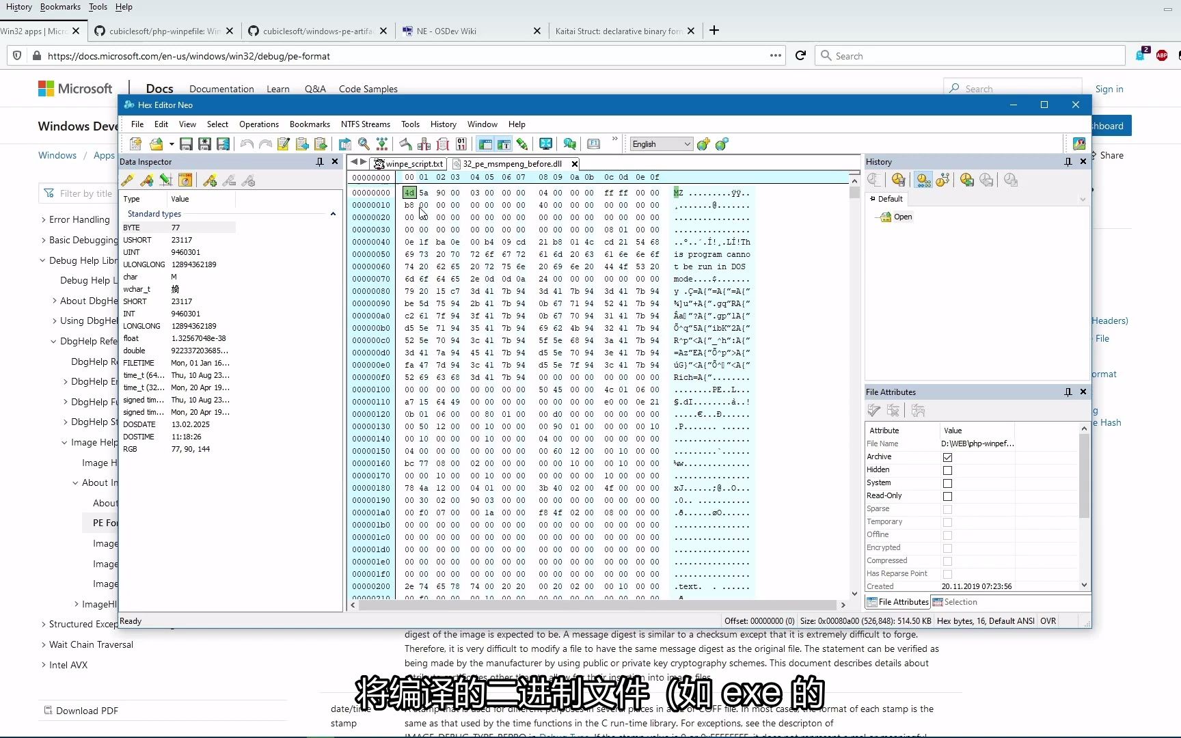Screen dimensions: 1181x738
Task: Toggle the Read-Only attribute checkbox
Action: click(x=947, y=496)
